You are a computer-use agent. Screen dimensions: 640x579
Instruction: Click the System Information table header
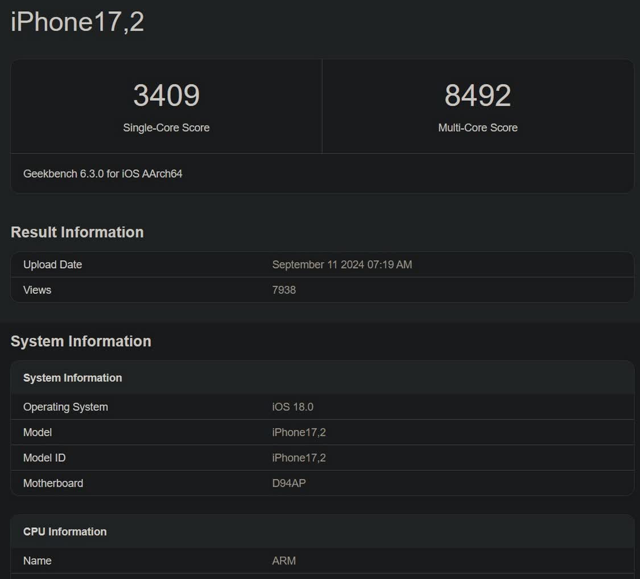(x=72, y=378)
